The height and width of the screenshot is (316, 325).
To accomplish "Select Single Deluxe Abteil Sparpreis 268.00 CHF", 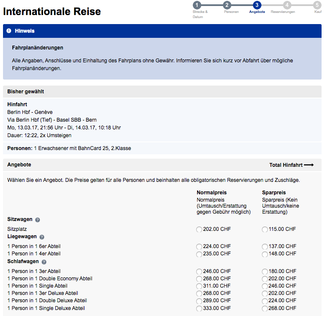I will point(265,309).
